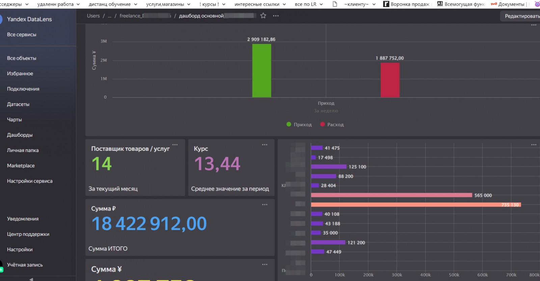Viewport: 540px width, 281px height.
Task: Expand the интересные ссылки bookmarks folder
Action: click(x=260, y=4)
